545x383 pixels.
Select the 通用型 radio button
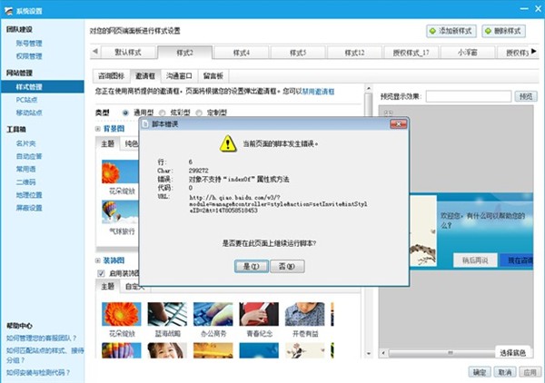[x=125, y=113]
